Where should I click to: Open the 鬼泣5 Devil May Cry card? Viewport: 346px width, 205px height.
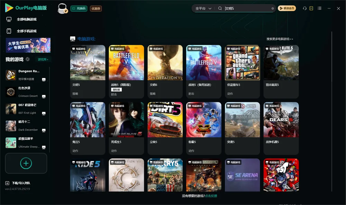(x=88, y=128)
